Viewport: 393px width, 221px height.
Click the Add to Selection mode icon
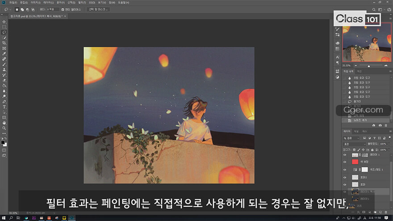tap(22, 9)
